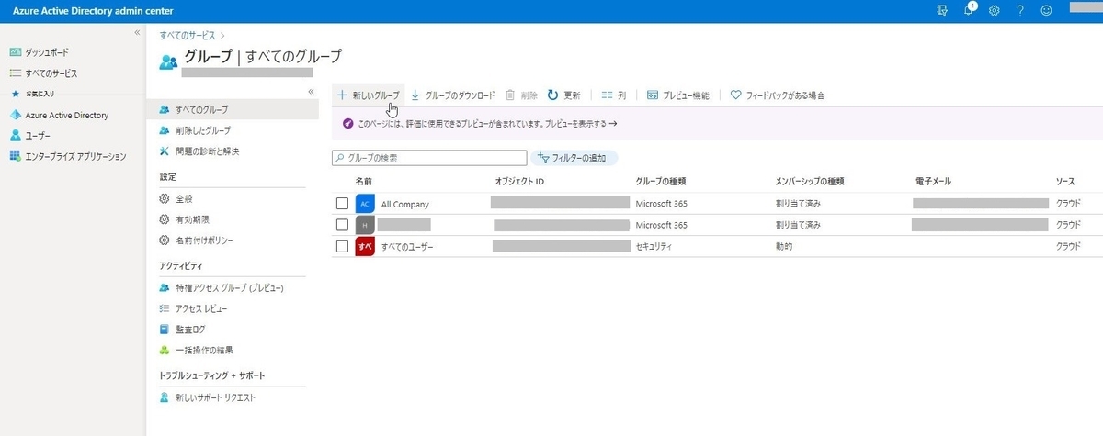Open the help question mark
Screen dimensions: 1103x436
pos(1020,10)
